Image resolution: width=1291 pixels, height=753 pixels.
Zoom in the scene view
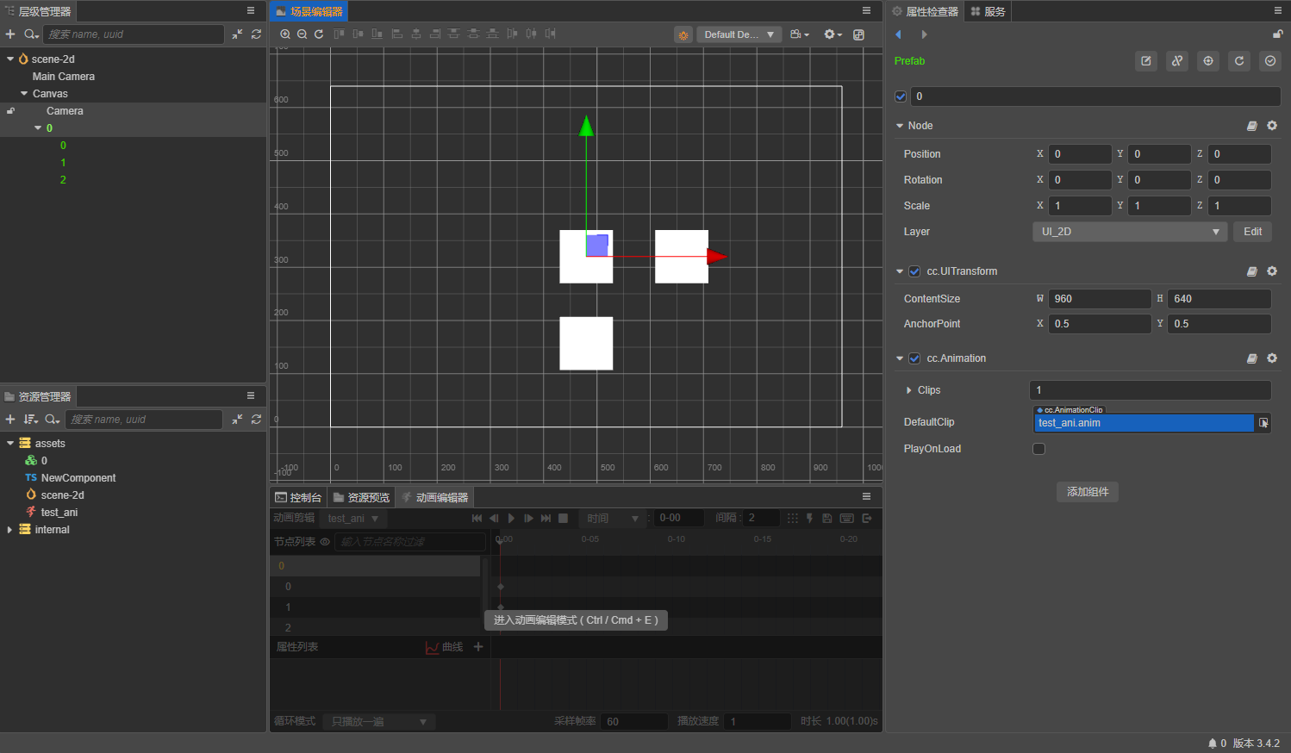pyautogui.click(x=285, y=34)
